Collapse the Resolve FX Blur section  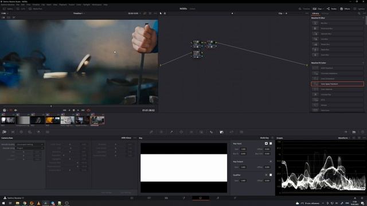[x=363, y=18]
